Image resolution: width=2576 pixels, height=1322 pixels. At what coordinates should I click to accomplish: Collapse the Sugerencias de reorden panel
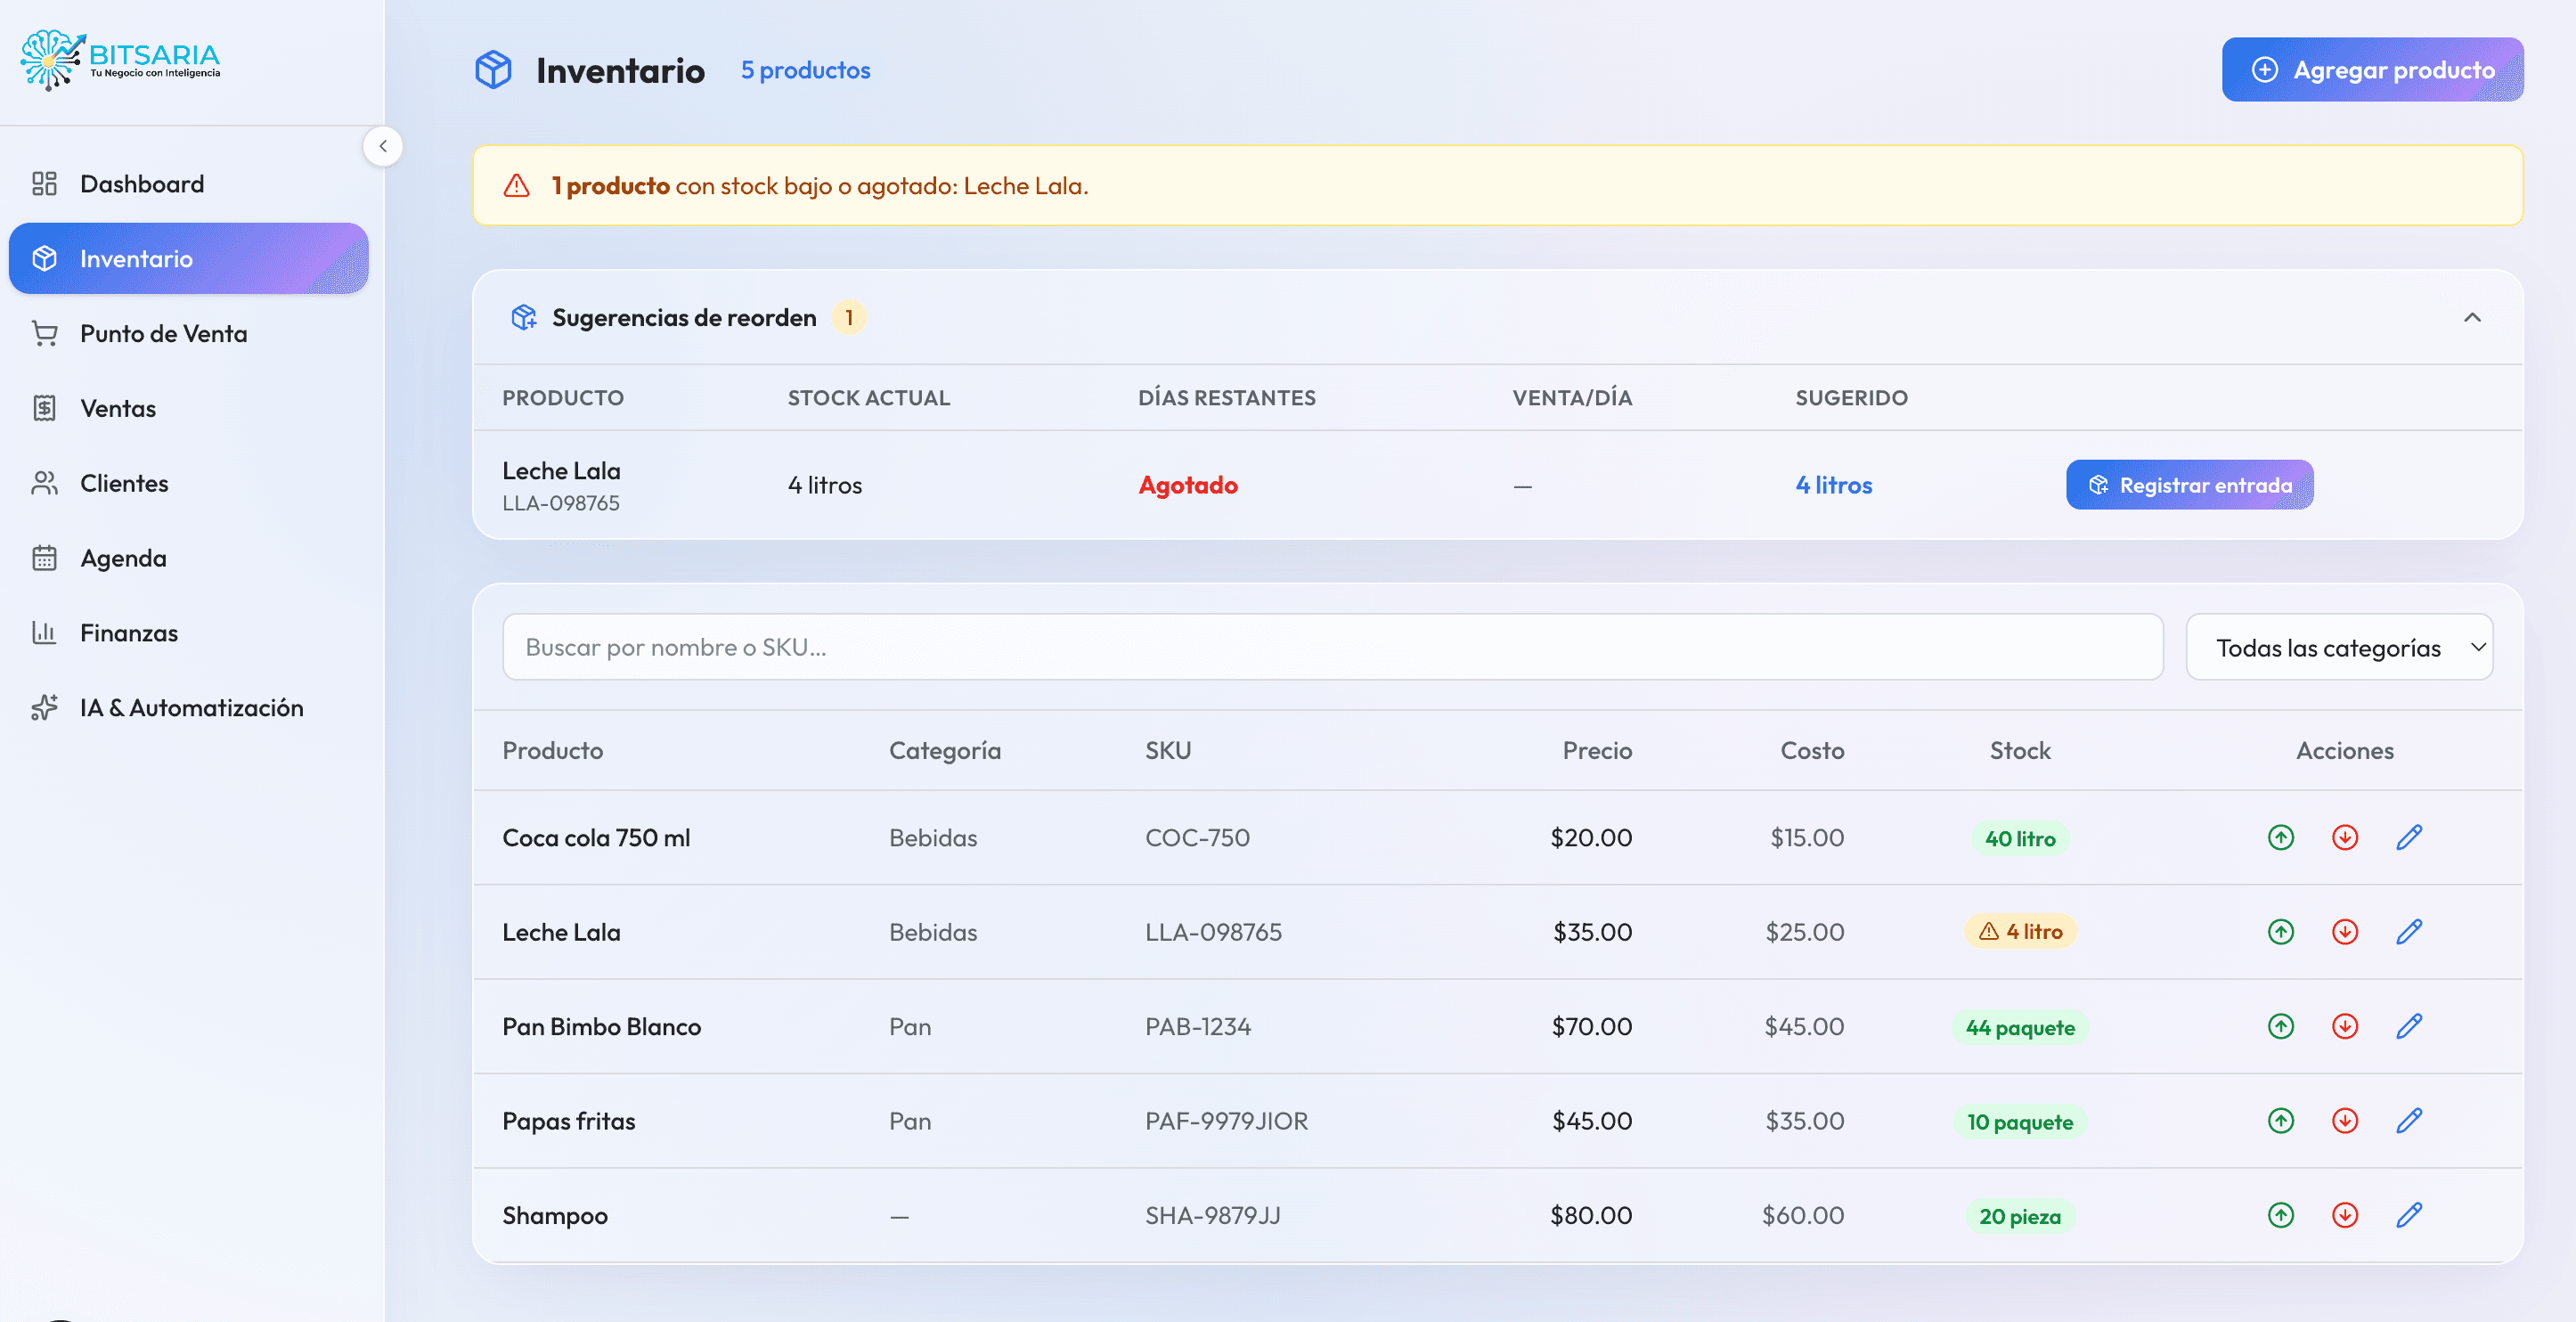pyautogui.click(x=2473, y=318)
